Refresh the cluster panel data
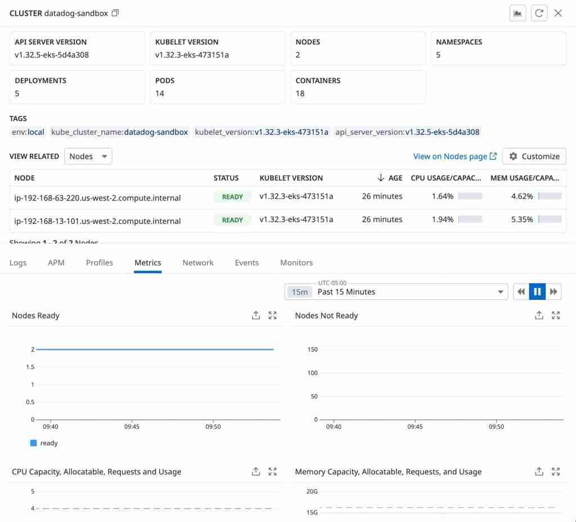 click(538, 13)
